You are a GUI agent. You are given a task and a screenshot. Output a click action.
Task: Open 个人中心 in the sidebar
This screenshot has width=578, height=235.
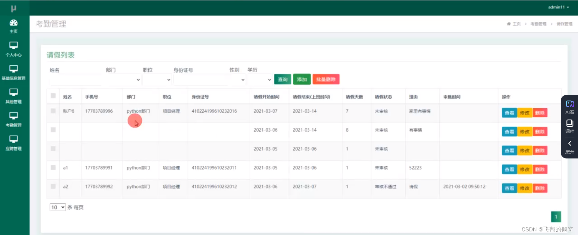tap(14, 49)
